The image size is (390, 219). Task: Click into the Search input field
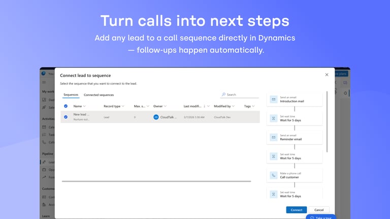240,95
